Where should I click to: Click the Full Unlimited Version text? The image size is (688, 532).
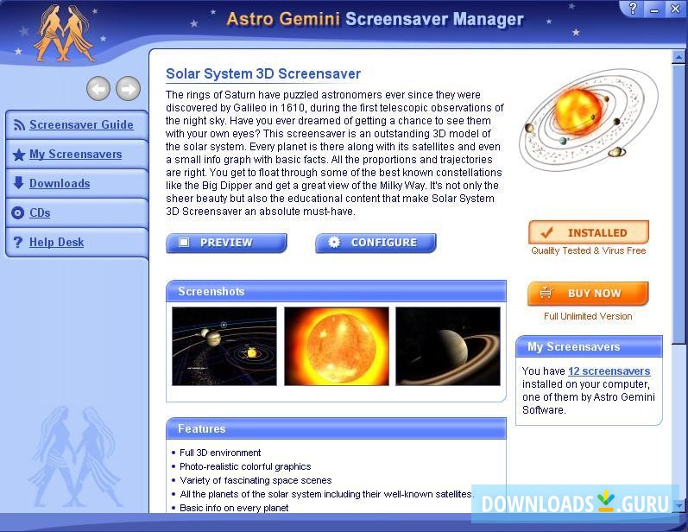[588, 316]
